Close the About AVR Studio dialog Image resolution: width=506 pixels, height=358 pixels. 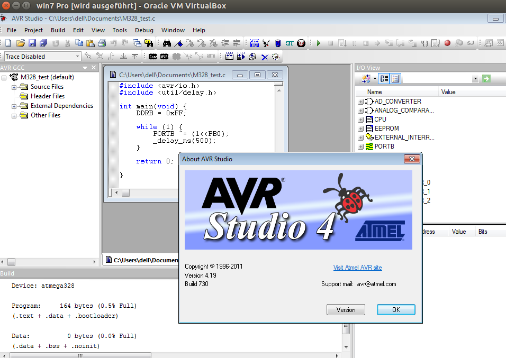click(412, 159)
